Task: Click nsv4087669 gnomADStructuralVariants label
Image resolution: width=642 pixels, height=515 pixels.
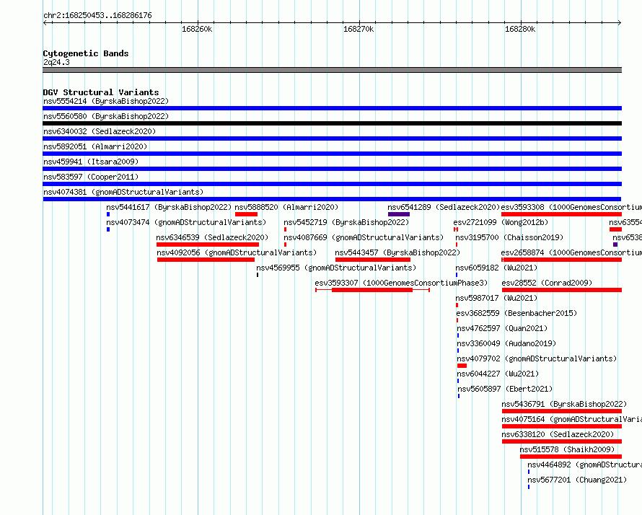Action: [x=364, y=237]
